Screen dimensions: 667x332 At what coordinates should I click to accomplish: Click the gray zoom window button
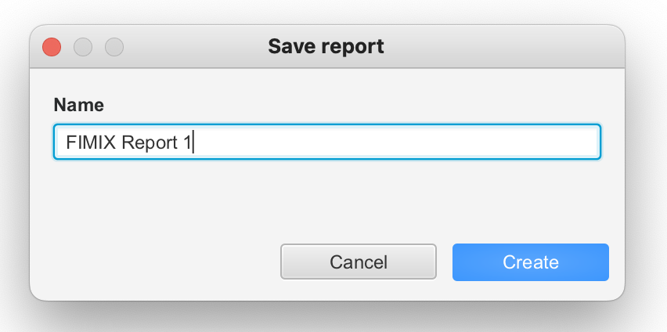pyautogui.click(x=114, y=47)
